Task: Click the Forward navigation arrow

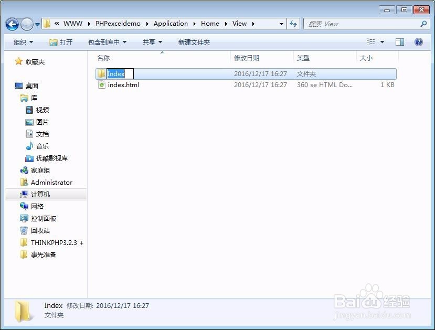Action: [25, 24]
